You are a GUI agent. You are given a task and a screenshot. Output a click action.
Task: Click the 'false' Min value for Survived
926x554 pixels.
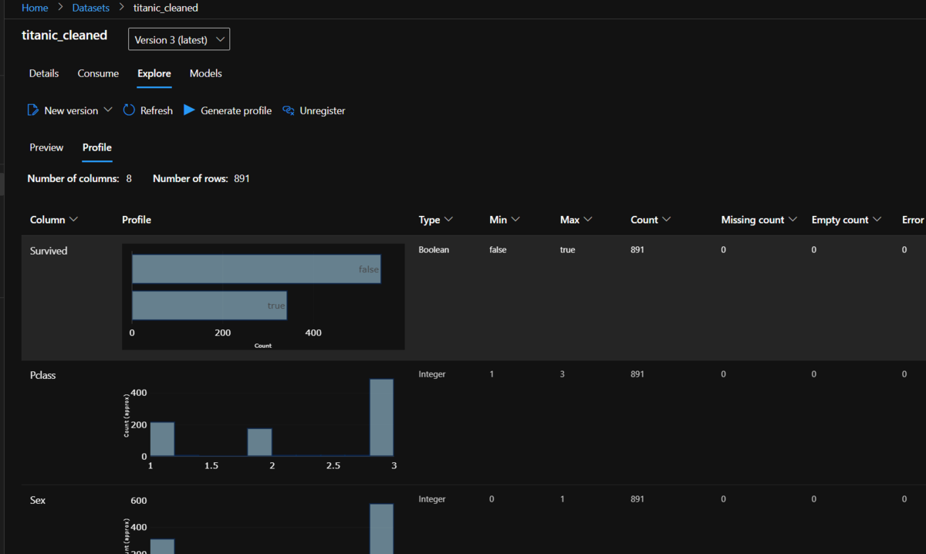(498, 250)
